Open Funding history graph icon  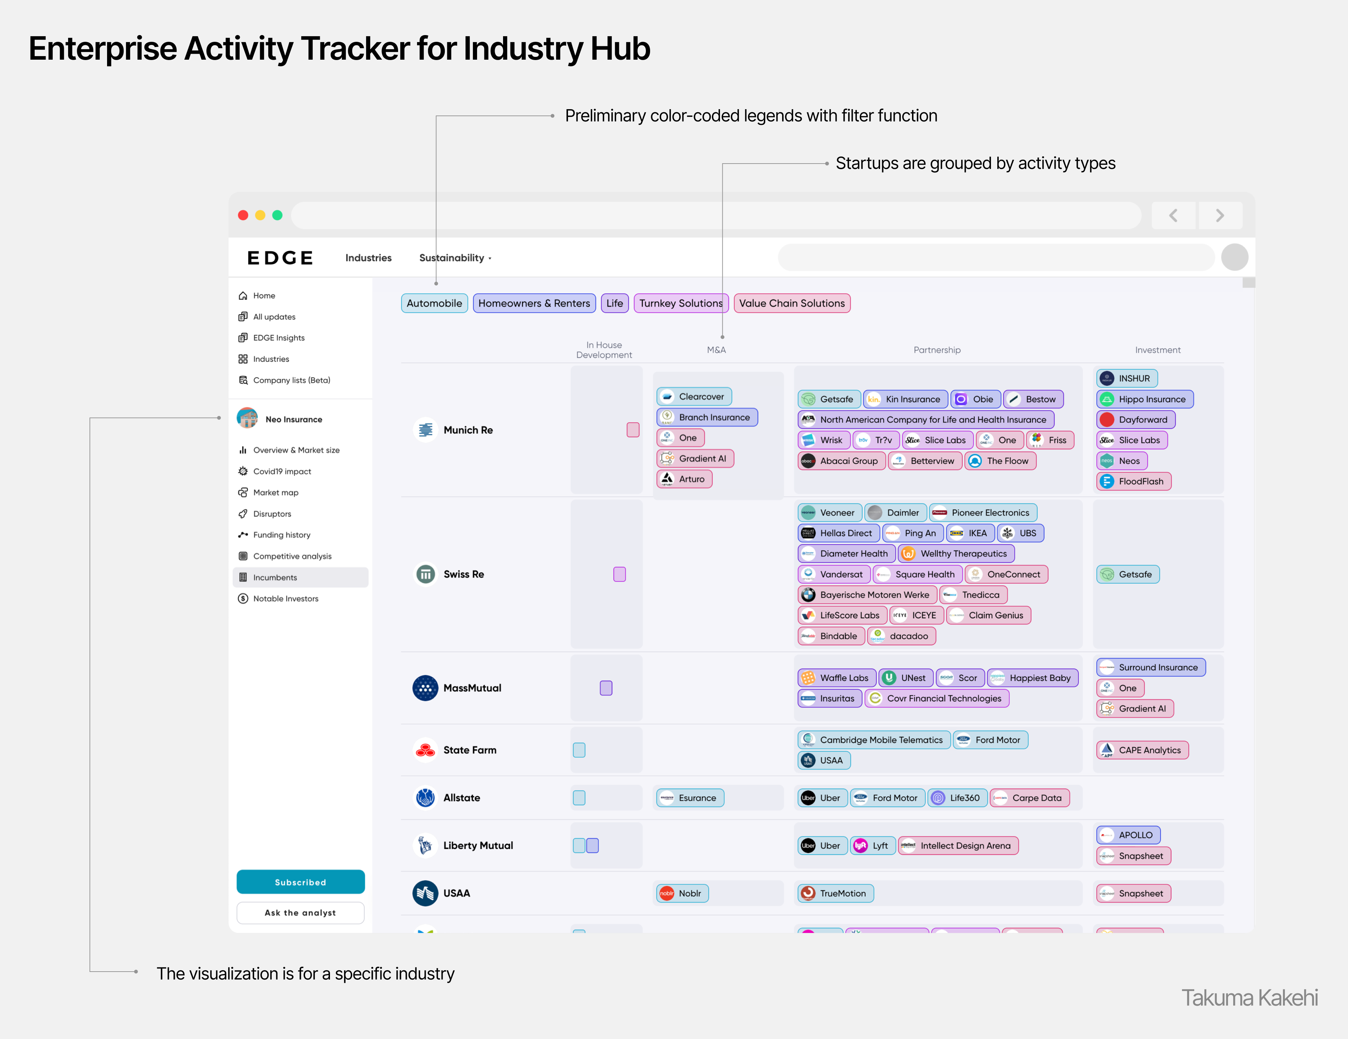click(243, 535)
